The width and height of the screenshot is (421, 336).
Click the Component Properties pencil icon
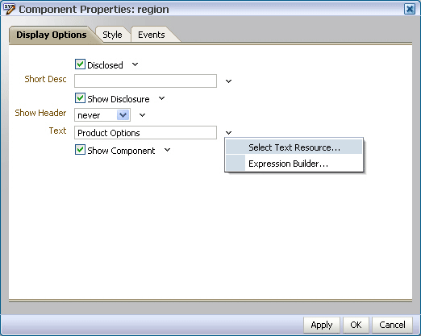(10, 10)
